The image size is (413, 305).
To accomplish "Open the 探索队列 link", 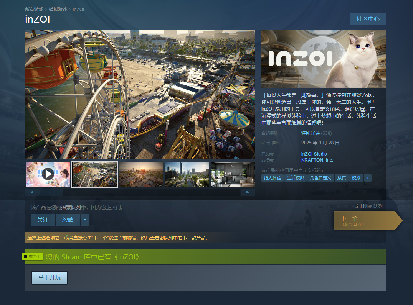I will [71, 207].
